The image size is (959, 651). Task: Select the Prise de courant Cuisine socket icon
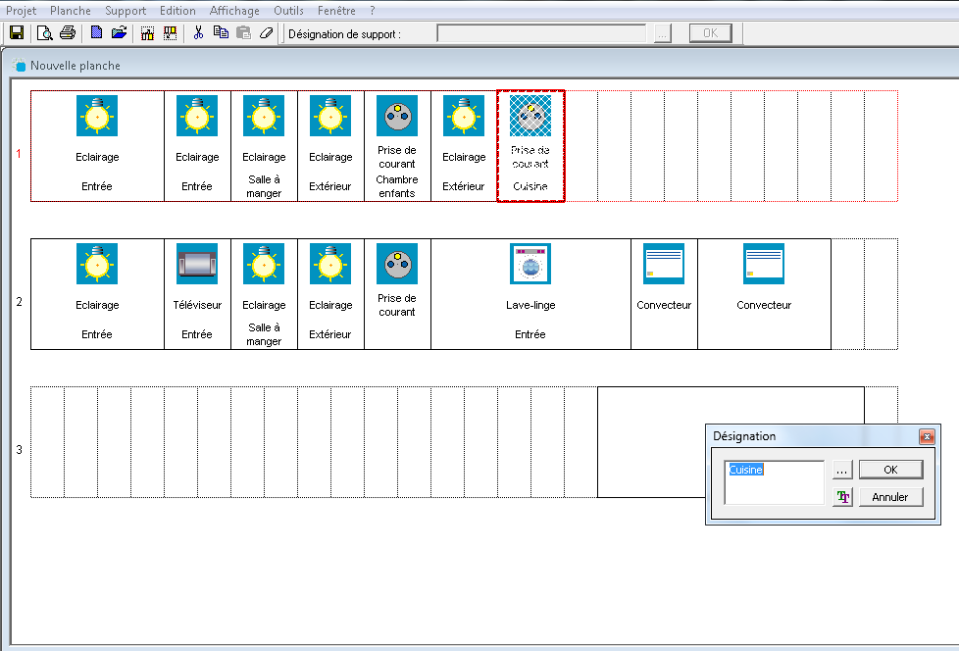(x=530, y=116)
